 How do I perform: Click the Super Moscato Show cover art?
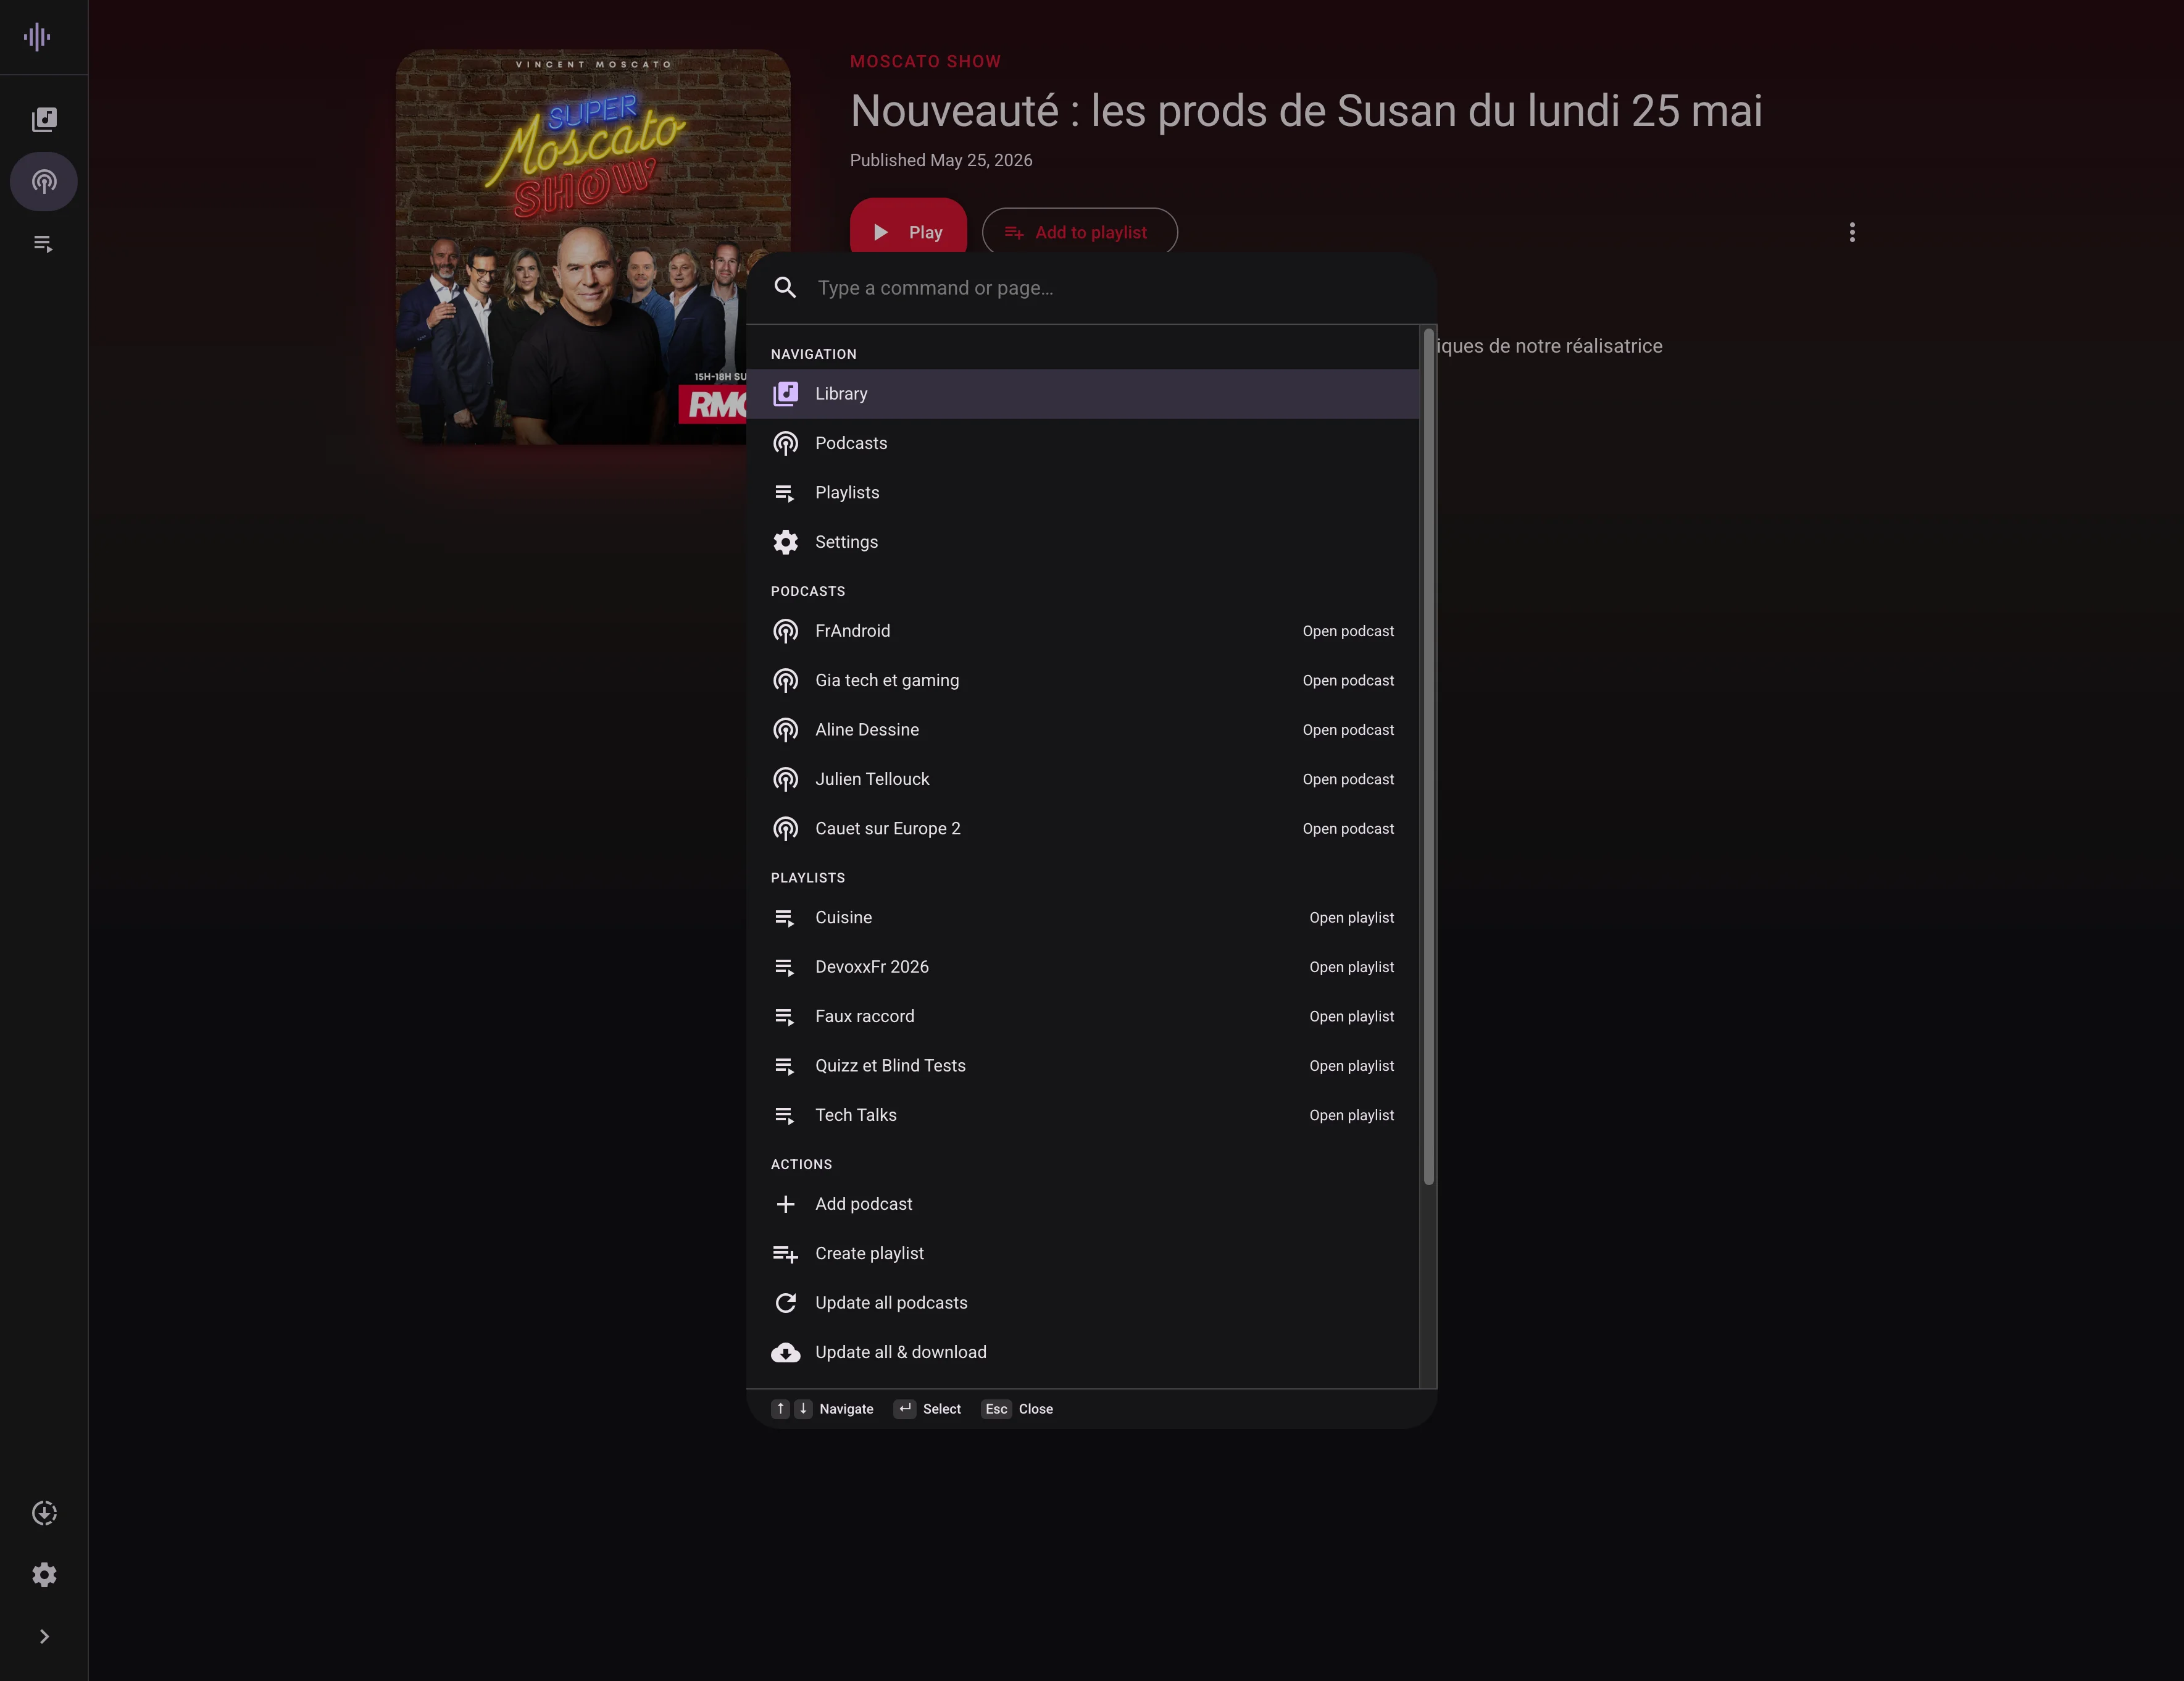click(x=592, y=246)
